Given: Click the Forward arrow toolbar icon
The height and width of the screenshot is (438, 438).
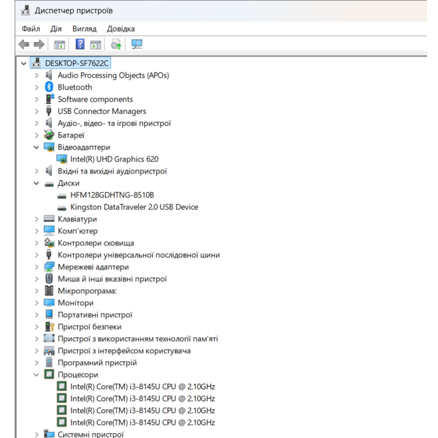Looking at the screenshot, I should (39, 44).
